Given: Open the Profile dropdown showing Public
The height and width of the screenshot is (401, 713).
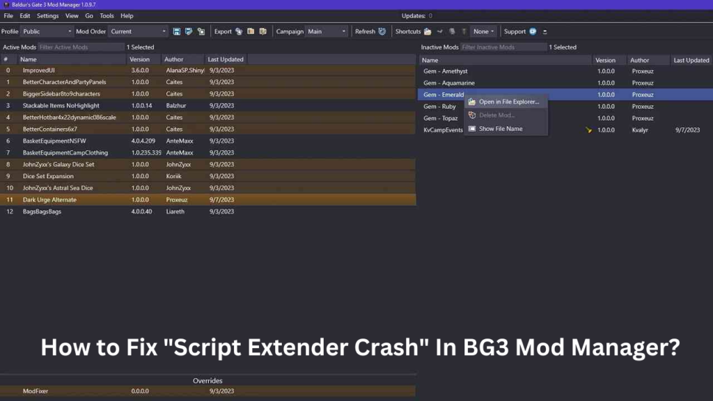Looking at the screenshot, I should pos(46,31).
